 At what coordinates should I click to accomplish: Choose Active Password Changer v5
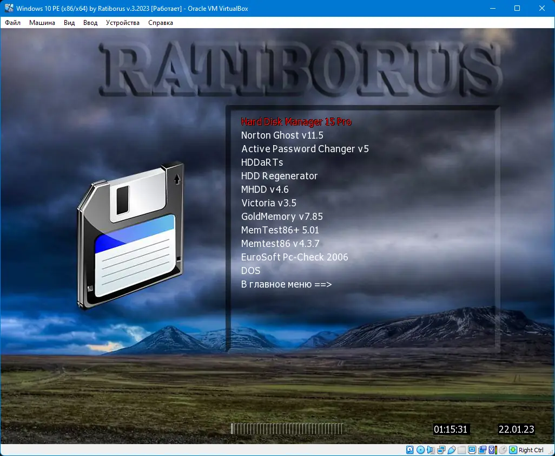[x=305, y=149]
